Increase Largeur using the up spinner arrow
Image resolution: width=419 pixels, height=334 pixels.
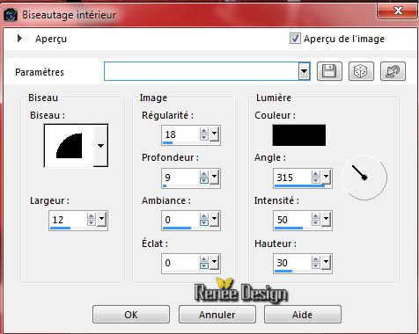click(x=92, y=216)
